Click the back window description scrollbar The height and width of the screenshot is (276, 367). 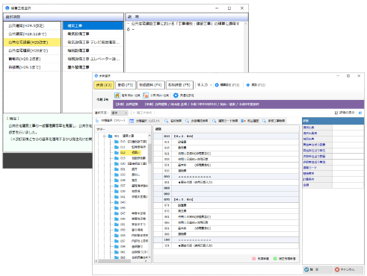tap(246, 47)
